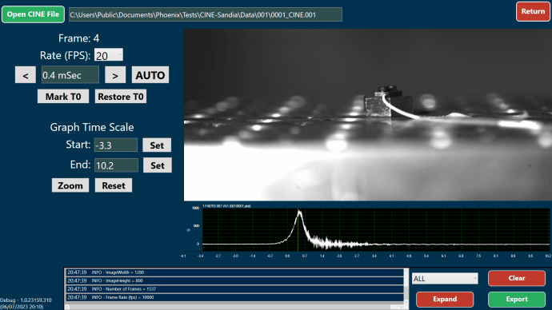Focus the Start time input field
Image resolution: width=552 pixels, height=310 pixels.
(116, 145)
